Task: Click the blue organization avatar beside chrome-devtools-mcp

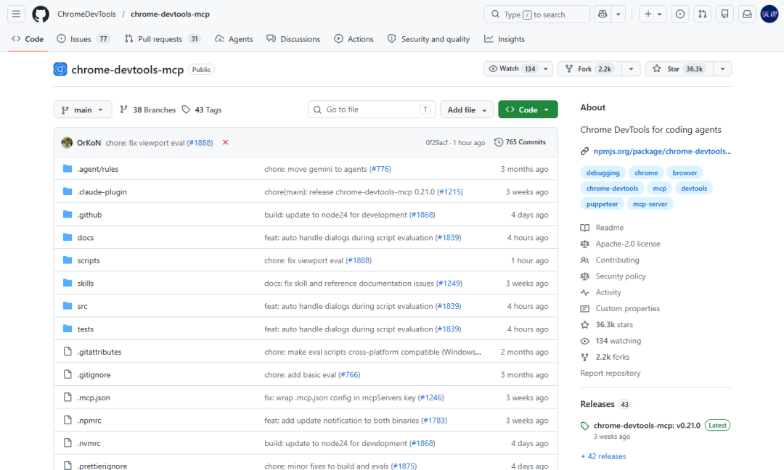Action: click(x=60, y=69)
